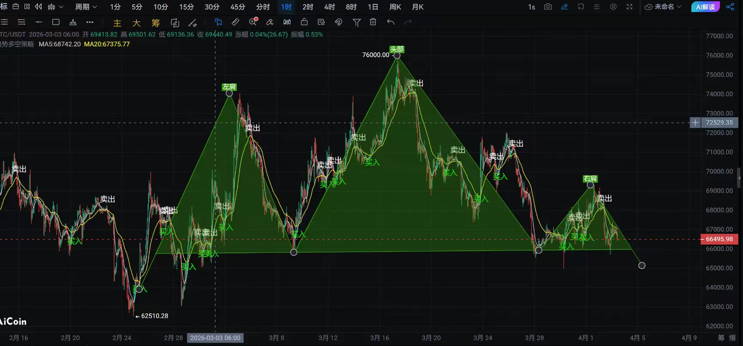The image size is (743, 346).
Task: Delete drawings with trash icon
Action: (x=373, y=22)
